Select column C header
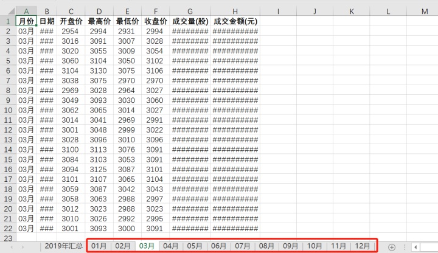This screenshot has height=253, width=438. pos(71,12)
